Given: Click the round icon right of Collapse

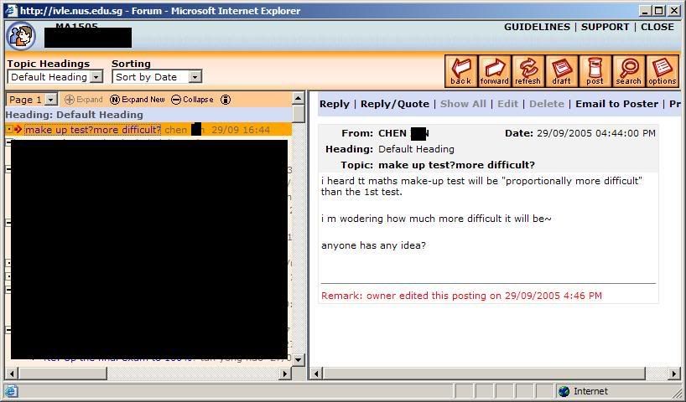Looking at the screenshot, I should [x=226, y=100].
